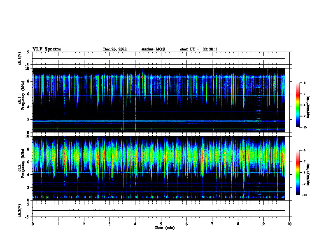Click the "-8" label on ch.1 colorbar
The height and width of the screenshot is (251, 326).
point(304,105)
